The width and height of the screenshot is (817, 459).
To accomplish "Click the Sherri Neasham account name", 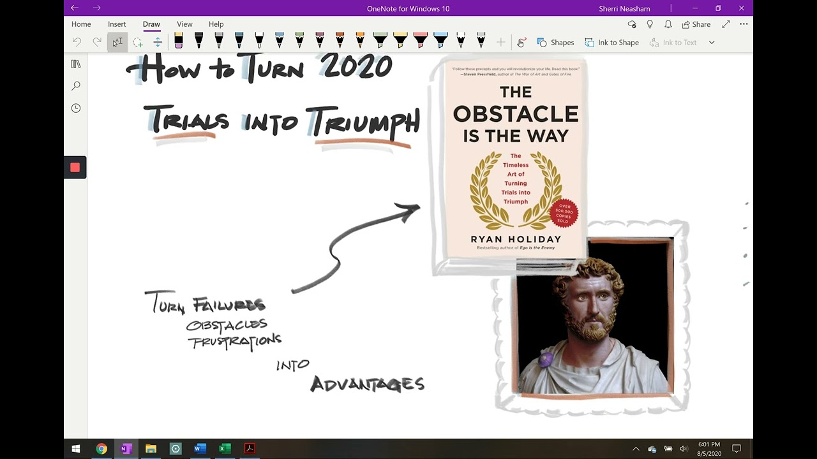I will 625,8.
